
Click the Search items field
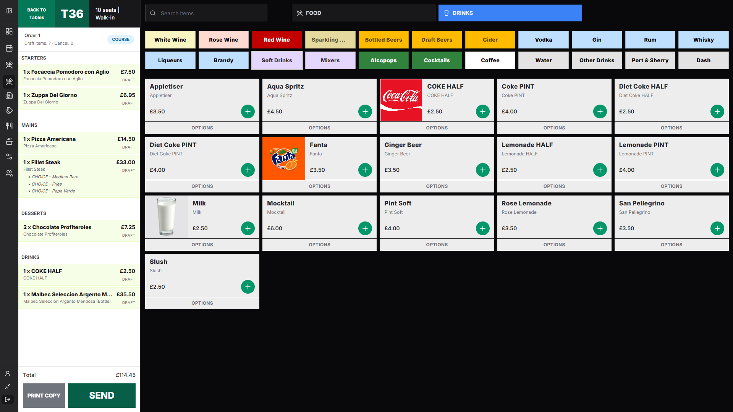(206, 13)
